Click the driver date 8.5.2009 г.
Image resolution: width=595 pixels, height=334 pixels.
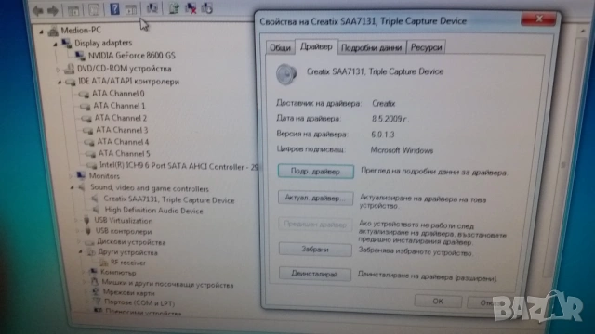[x=390, y=119]
